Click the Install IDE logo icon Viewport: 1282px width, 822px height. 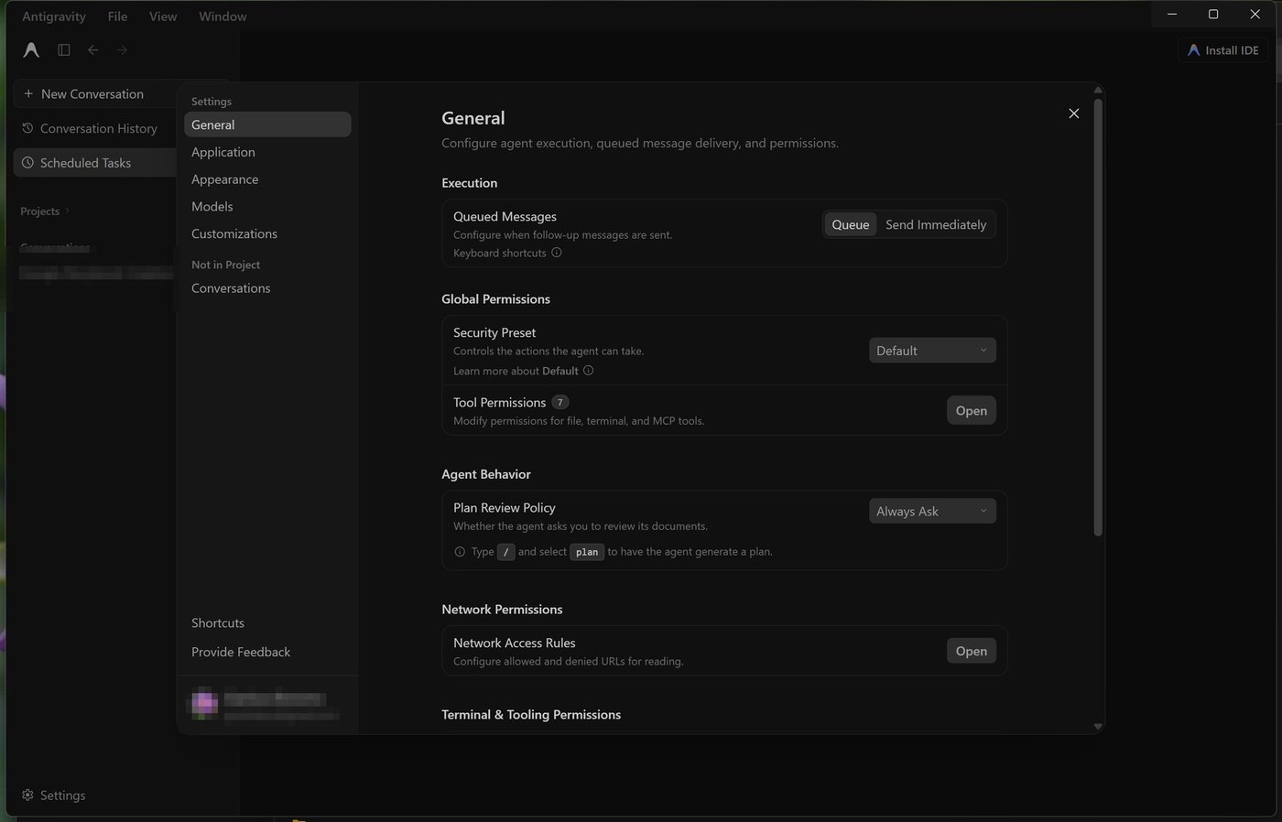1193,50
